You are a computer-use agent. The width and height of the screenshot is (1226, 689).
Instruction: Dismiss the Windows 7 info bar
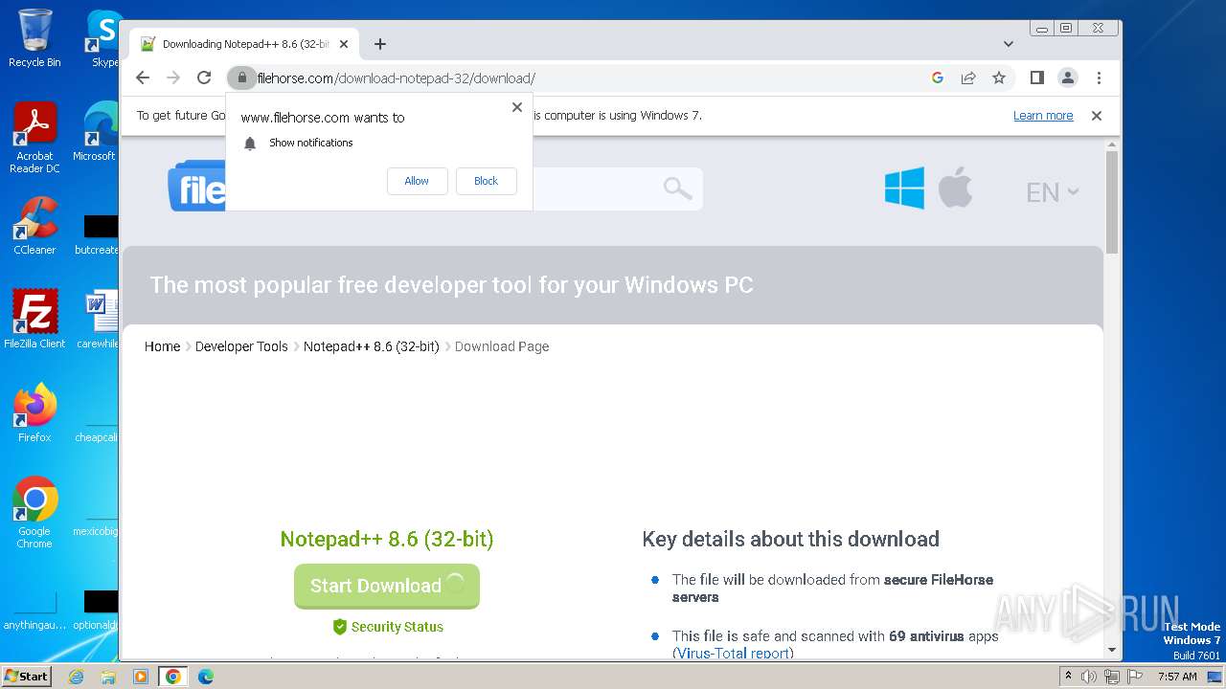click(1097, 116)
